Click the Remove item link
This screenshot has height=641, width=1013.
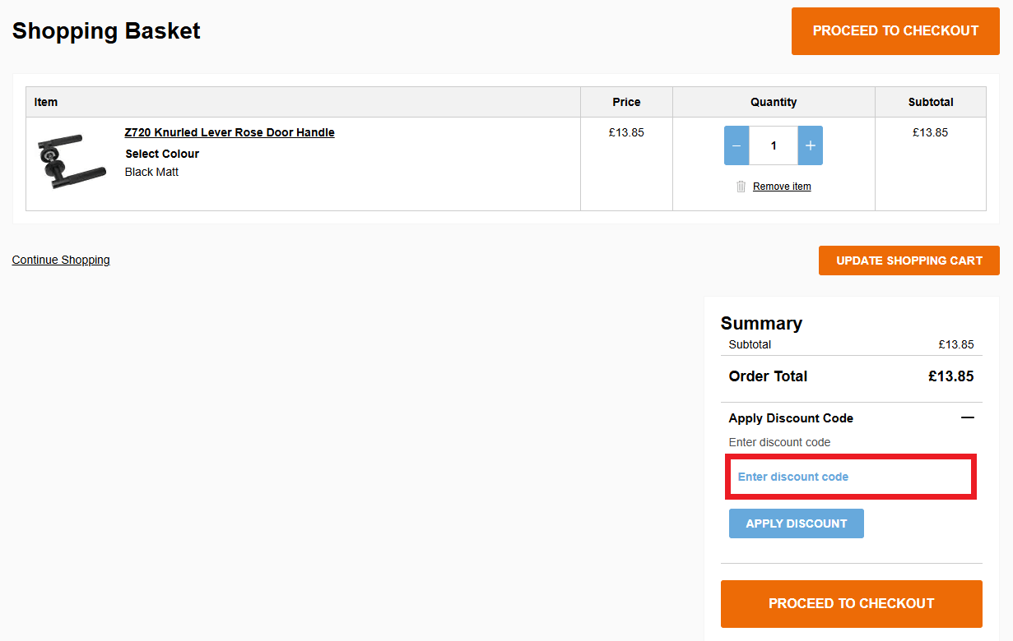[782, 187]
